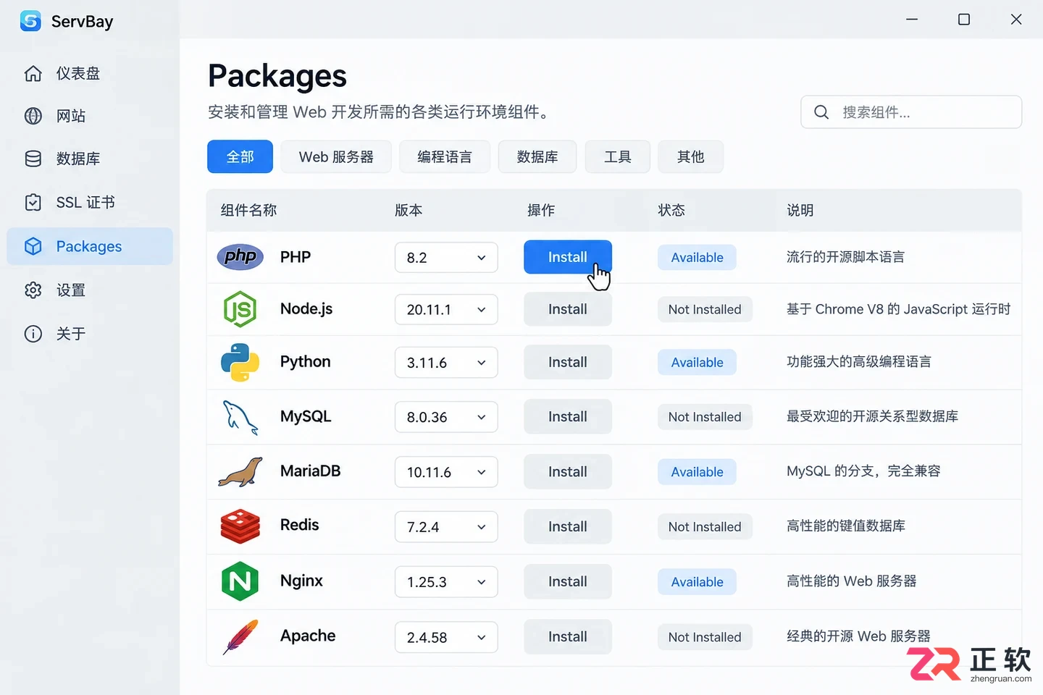
Task: Expand the MariaDB version selector 10.11.6
Action: (446, 472)
